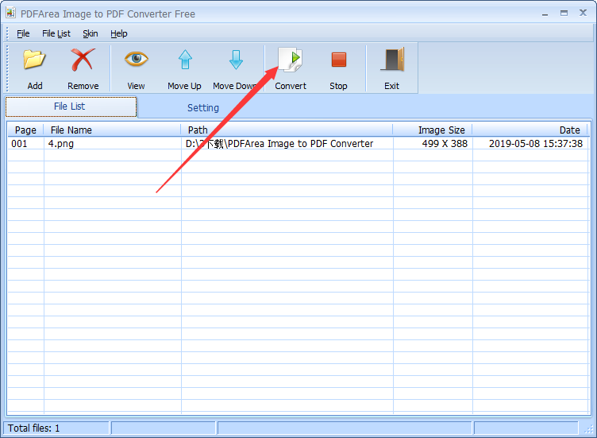Image resolution: width=597 pixels, height=438 pixels.
Task: Sort by the Image Size column header
Action: [433, 130]
